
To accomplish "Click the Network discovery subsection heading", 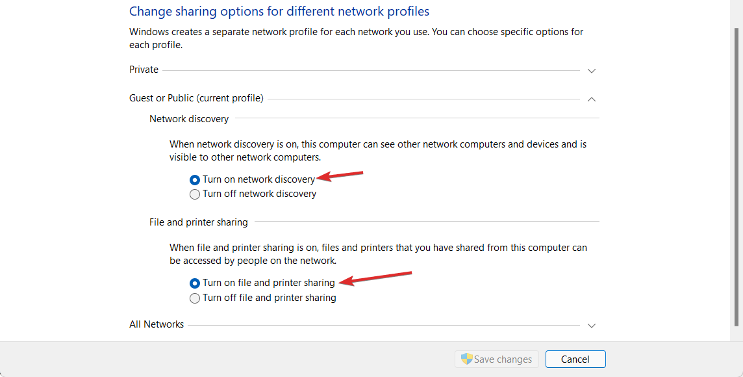I will [x=189, y=118].
